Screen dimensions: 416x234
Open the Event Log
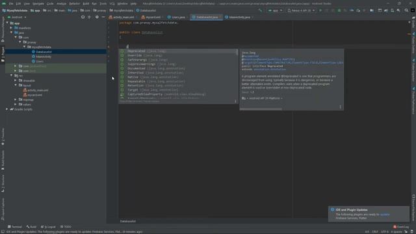pyautogui.click(x=401, y=227)
